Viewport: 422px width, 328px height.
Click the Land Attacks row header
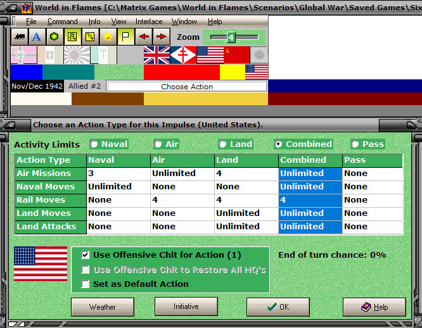[50, 227]
